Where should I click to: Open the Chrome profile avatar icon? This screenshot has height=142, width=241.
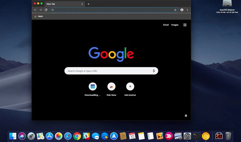[x=182, y=10]
